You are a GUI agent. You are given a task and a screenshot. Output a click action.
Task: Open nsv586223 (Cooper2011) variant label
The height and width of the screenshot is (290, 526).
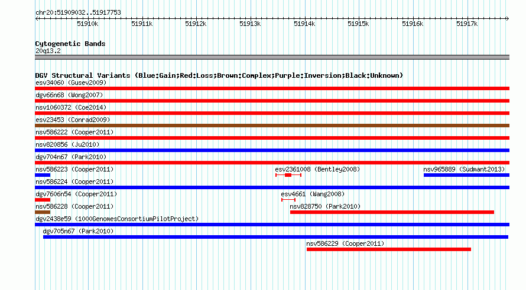[74, 169]
